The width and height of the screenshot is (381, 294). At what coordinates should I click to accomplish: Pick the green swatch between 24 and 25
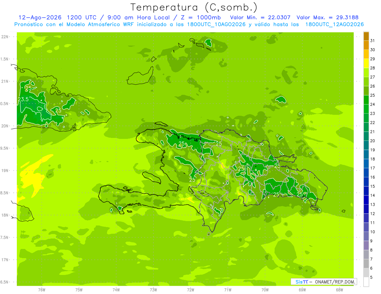point(366,100)
